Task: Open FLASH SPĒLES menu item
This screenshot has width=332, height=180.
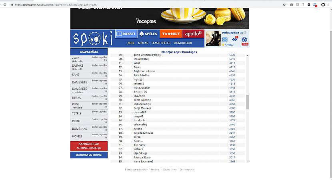Action: coord(161,43)
